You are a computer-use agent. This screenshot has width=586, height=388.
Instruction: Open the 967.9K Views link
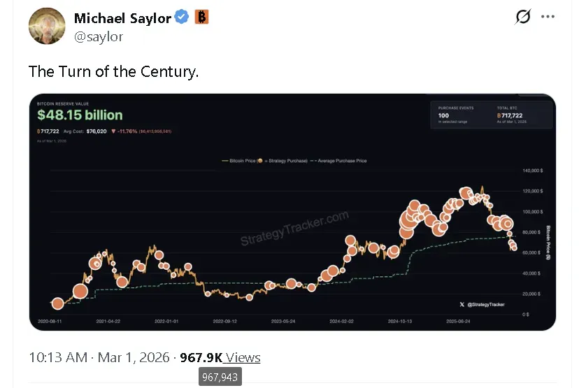tap(220, 357)
